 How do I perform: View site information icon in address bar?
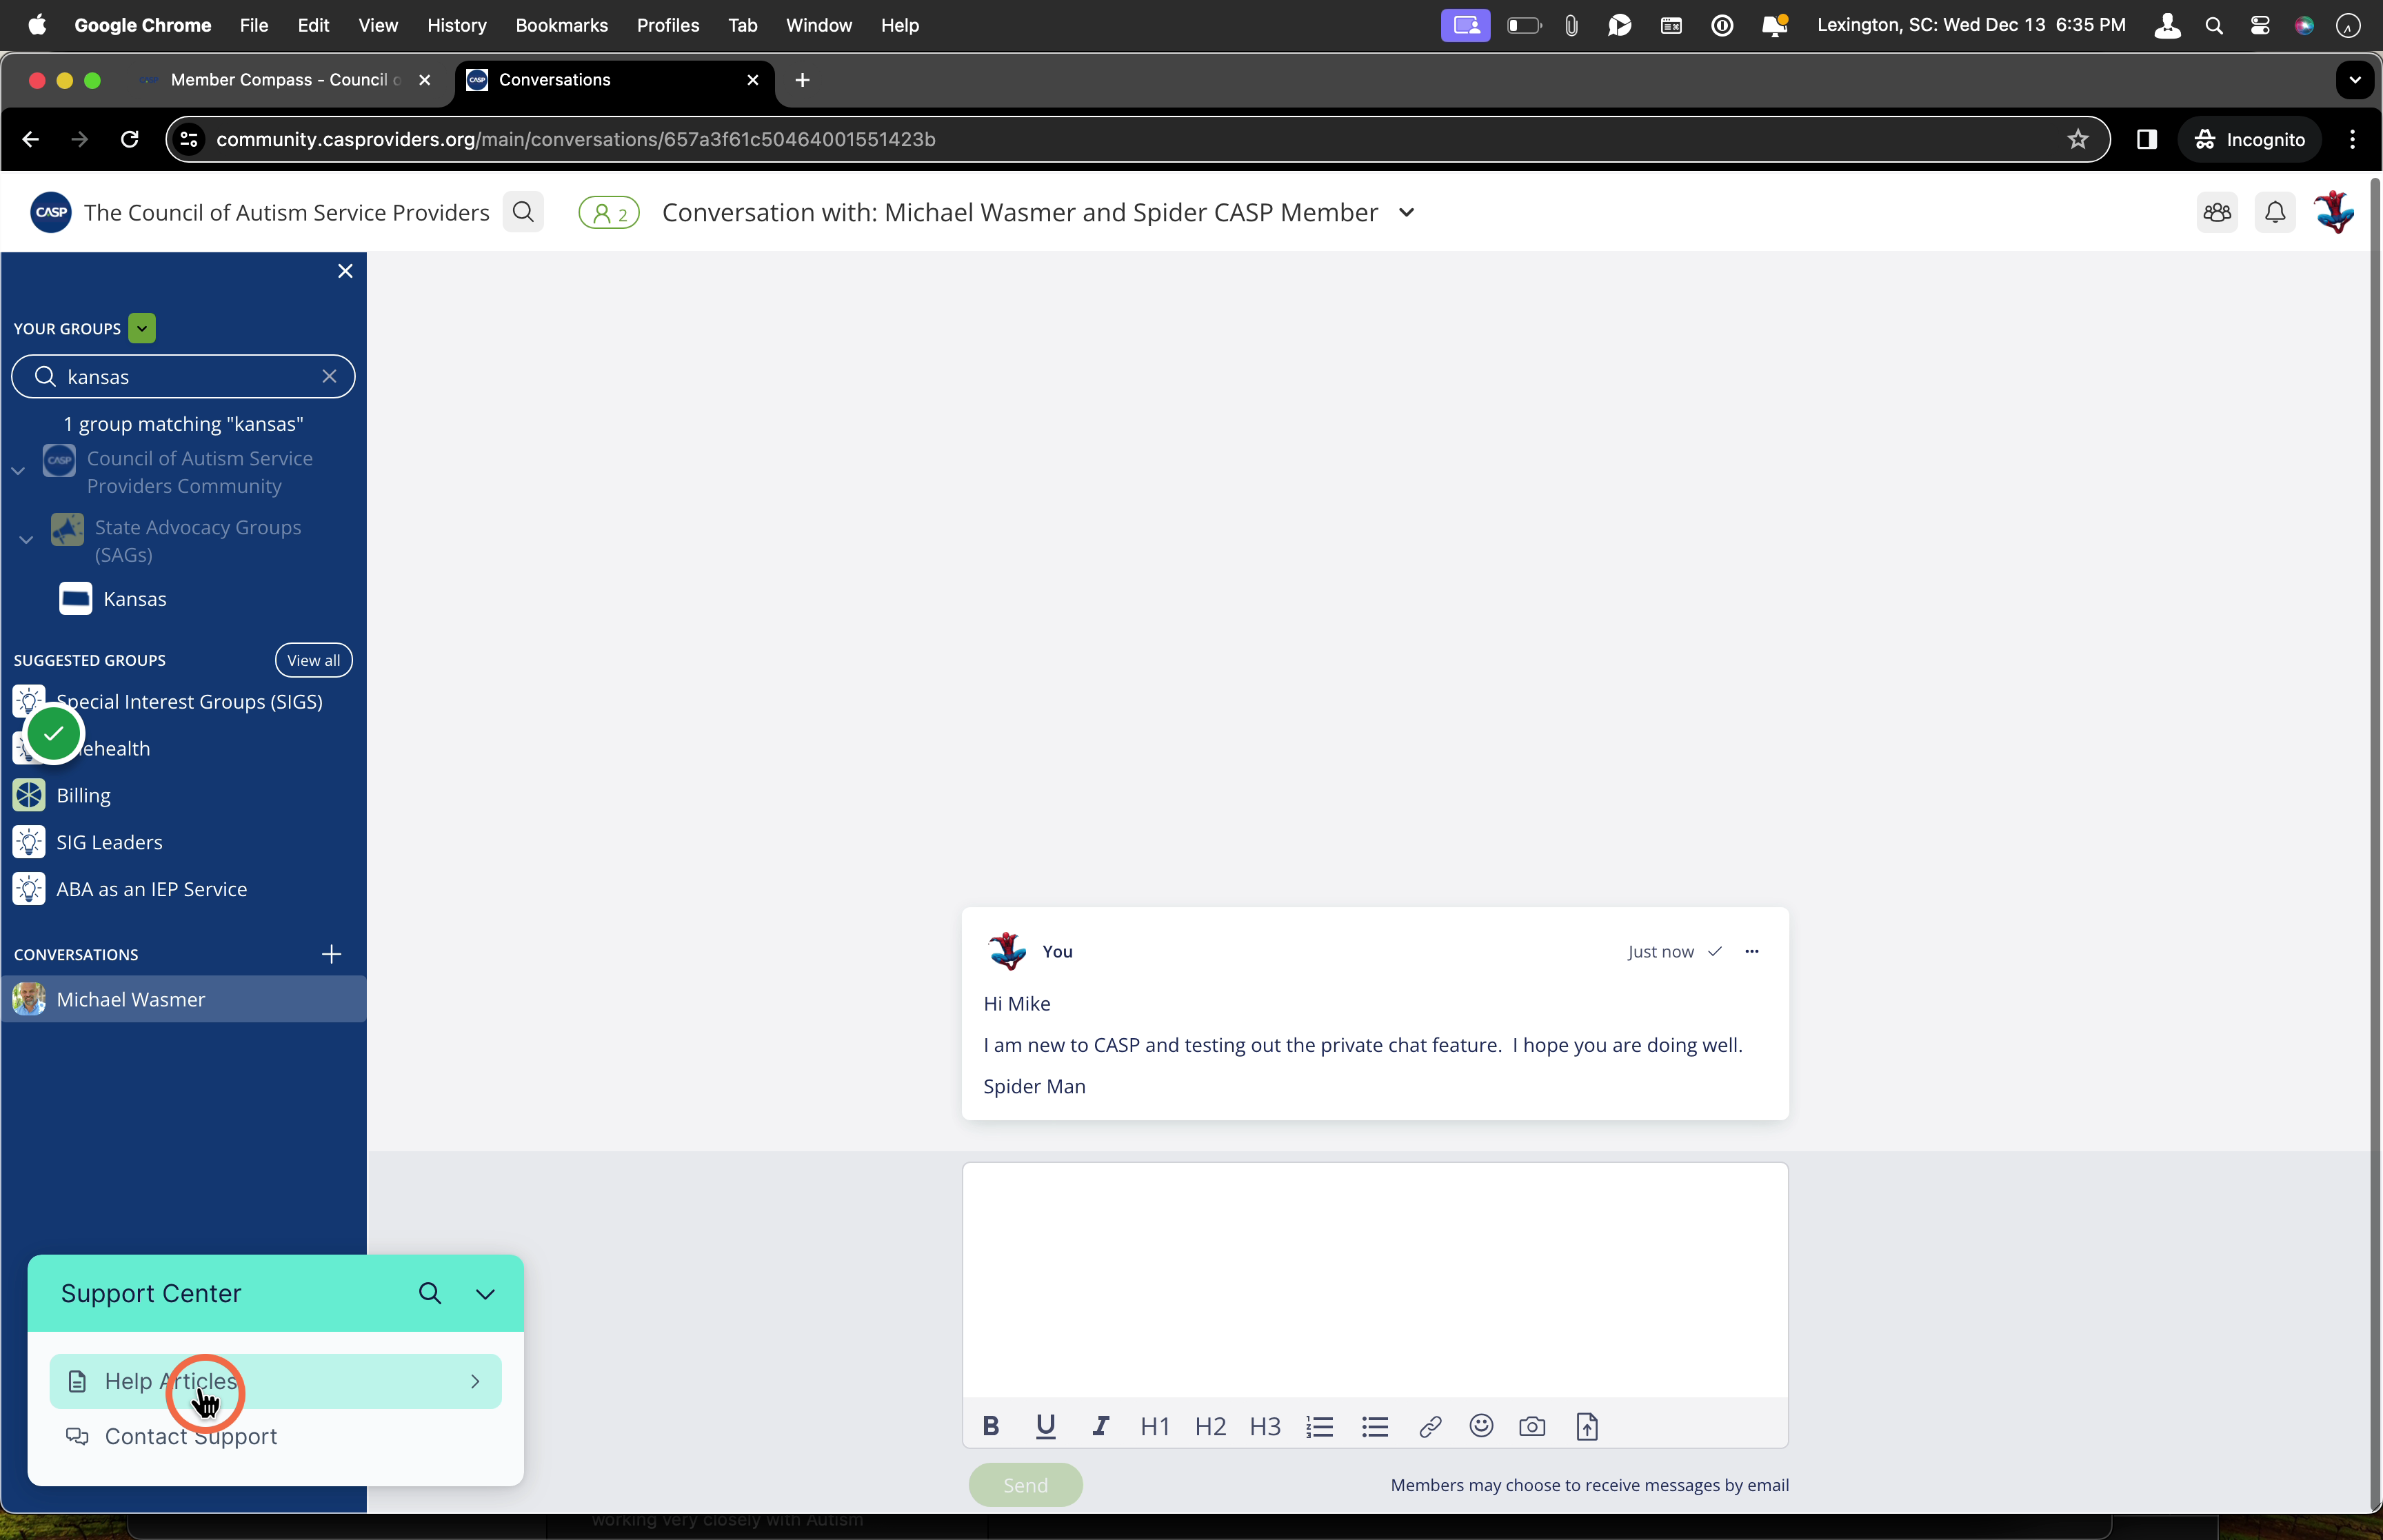click(189, 139)
